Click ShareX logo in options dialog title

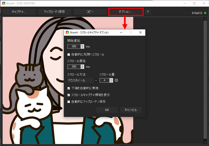67,32
